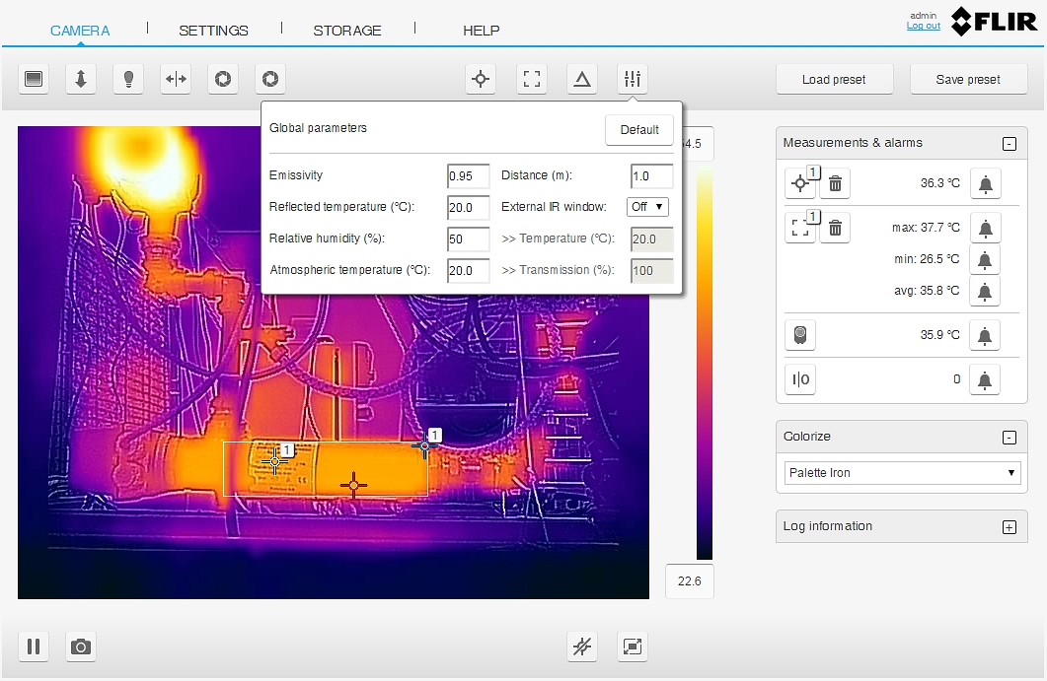
Task: Click the delta temperature difference icon
Action: pos(582,80)
